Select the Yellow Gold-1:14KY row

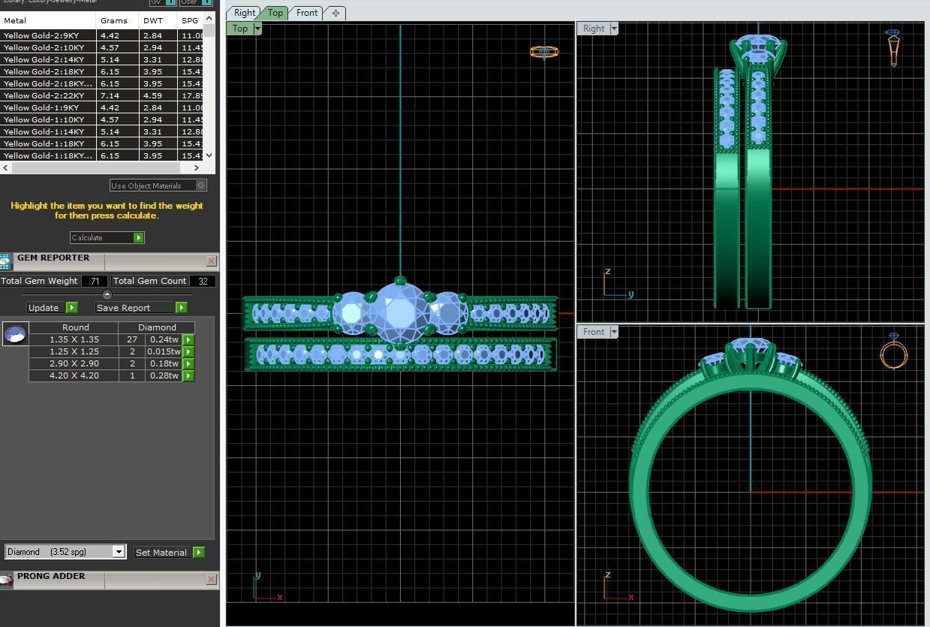click(x=102, y=131)
